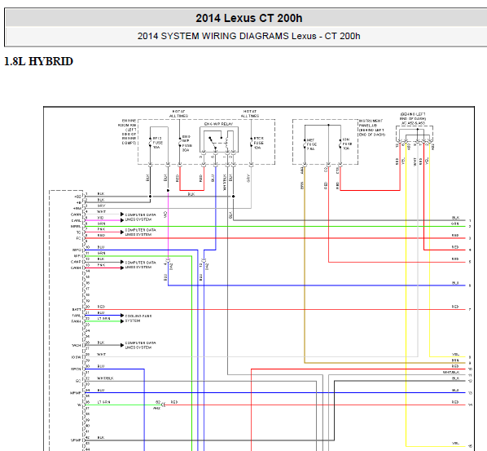The image size is (487, 451).
Task: Click the AH2 connector label on W wire
Action: coord(157,409)
